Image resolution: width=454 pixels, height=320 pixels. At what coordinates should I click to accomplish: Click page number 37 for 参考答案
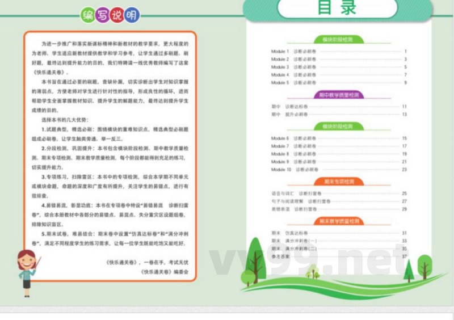click(405, 256)
